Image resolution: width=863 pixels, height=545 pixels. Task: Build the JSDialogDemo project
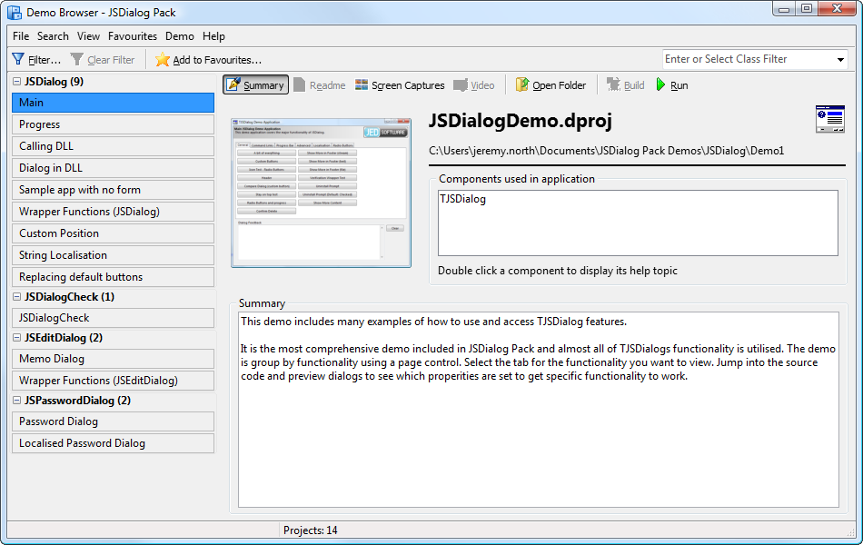click(626, 85)
